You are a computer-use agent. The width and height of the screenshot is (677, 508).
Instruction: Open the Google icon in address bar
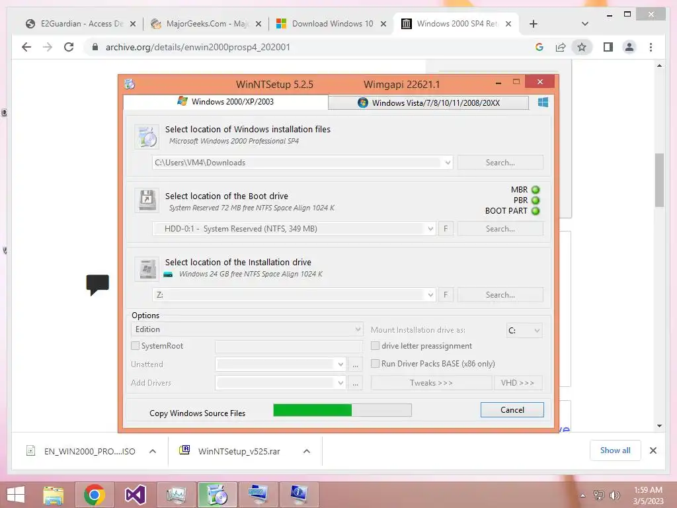pyautogui.click(x=539, y=47)
